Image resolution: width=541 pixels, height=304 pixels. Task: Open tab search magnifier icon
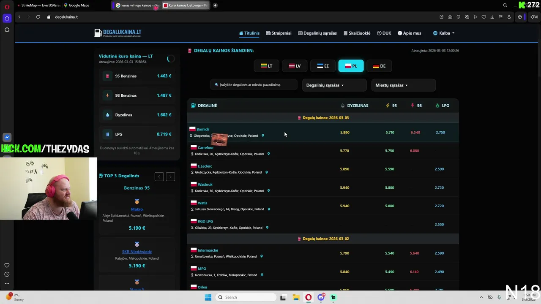click(505, 5)
